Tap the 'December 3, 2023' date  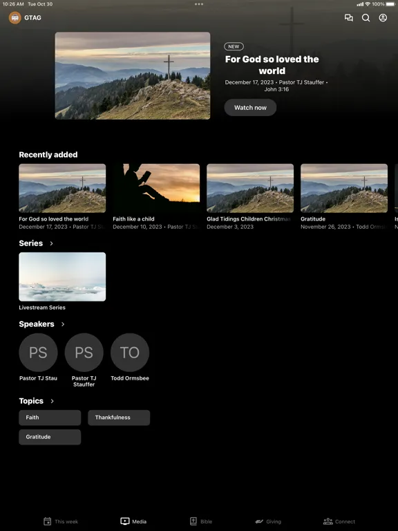[x=230, y=227]
